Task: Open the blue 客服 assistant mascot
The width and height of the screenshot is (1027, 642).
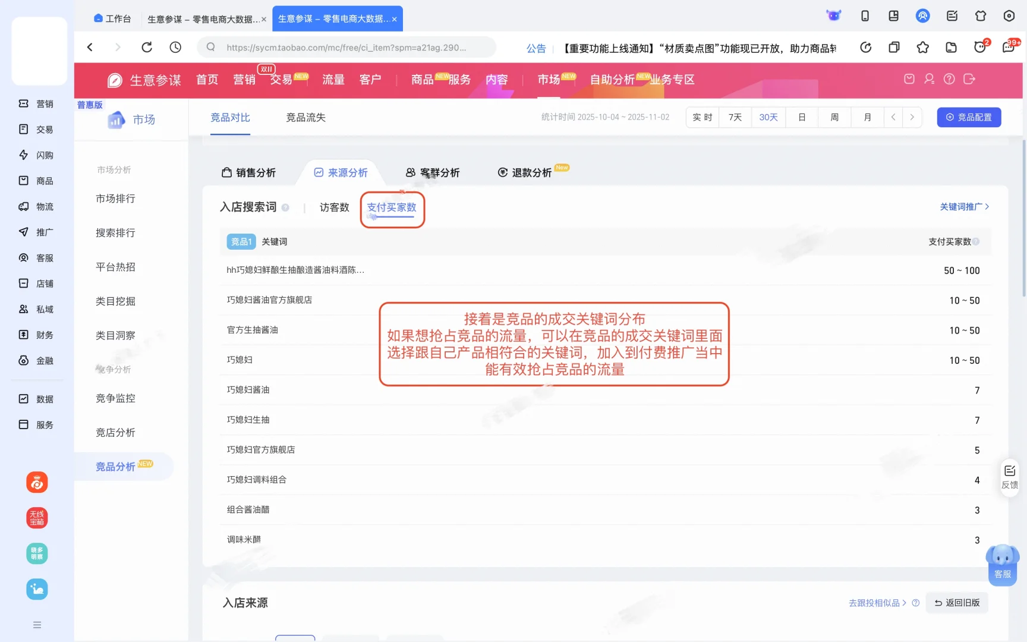Action: click(1003, 565)
